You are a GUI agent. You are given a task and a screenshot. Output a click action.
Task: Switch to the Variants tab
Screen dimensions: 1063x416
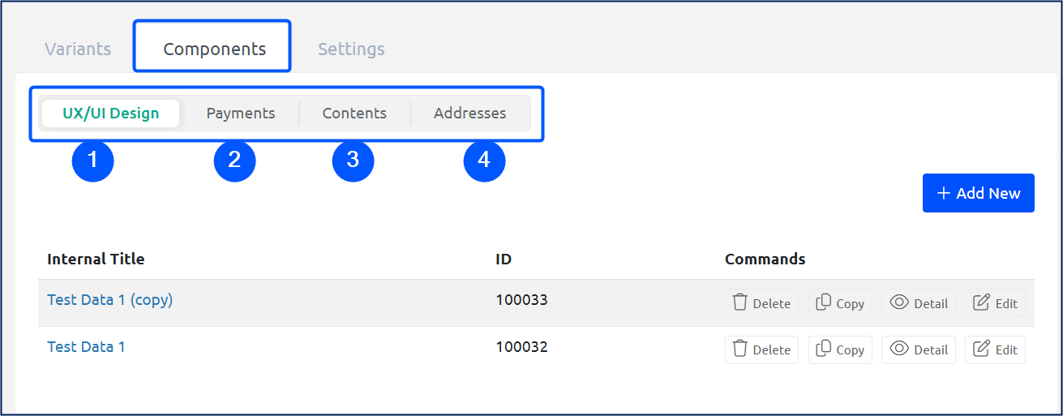78,49
